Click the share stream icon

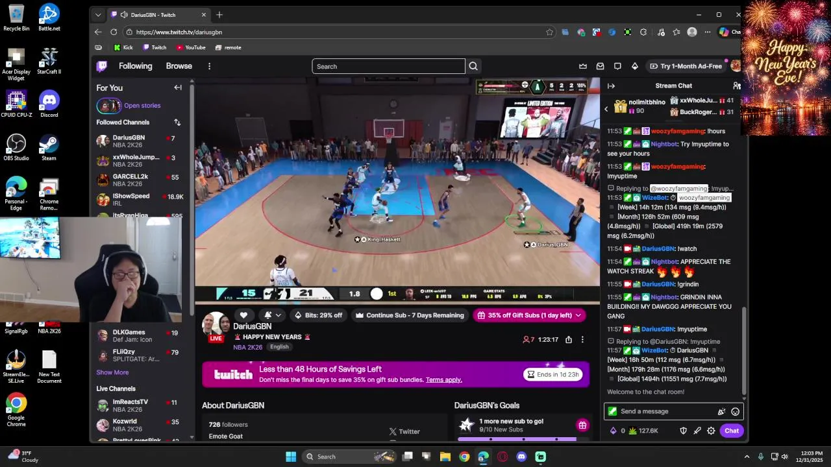569,339
